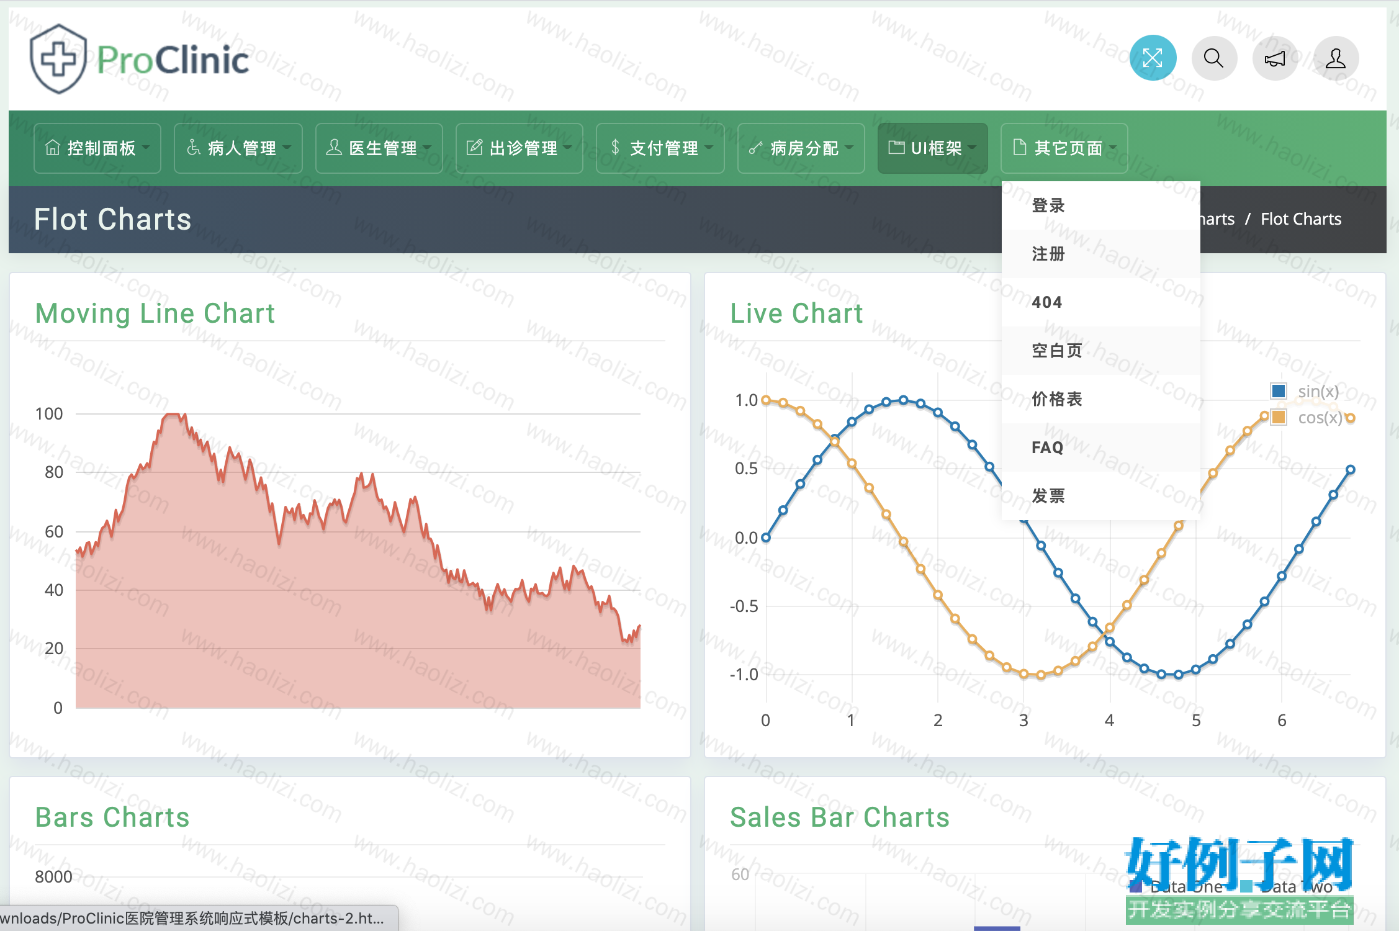Click the Moving Line Chart title
The width and height of the screenshot is (1399, 931).
pos(155,313)
